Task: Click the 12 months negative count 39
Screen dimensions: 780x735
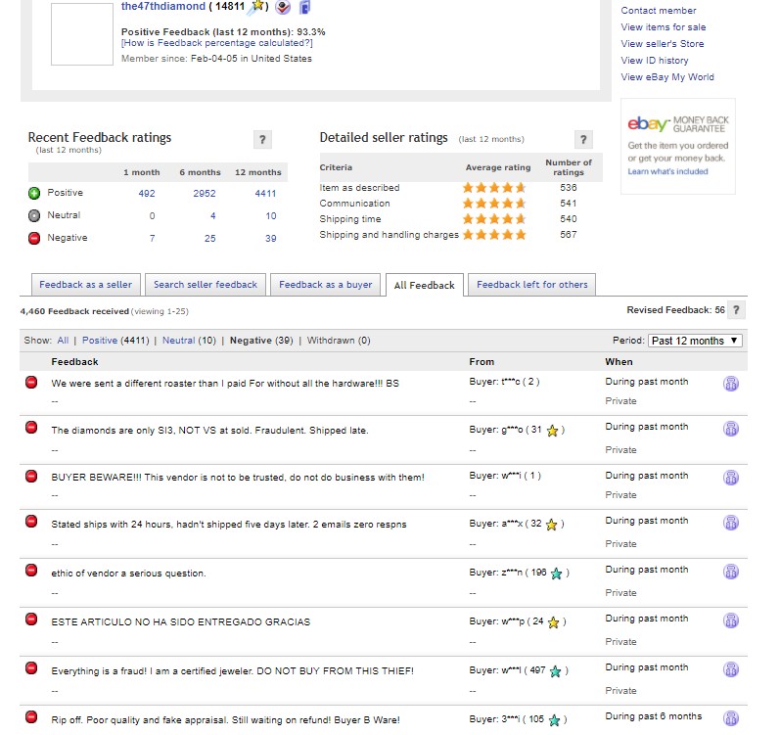Action: [271, 238]
